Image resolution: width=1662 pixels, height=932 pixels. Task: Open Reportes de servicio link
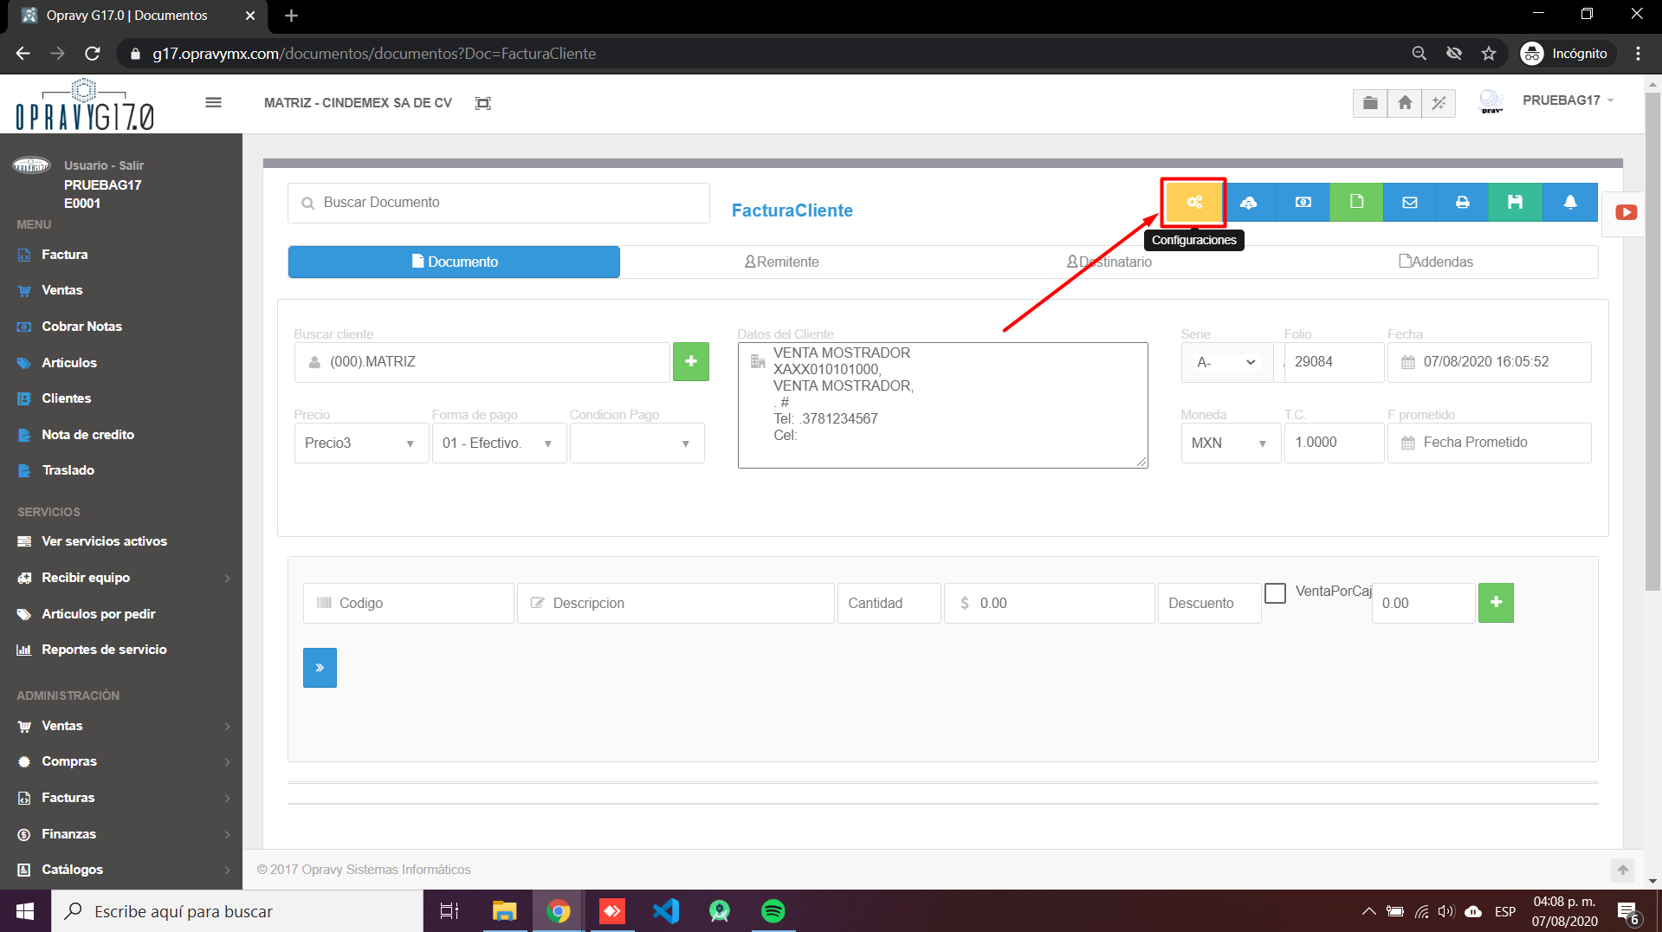104,650
